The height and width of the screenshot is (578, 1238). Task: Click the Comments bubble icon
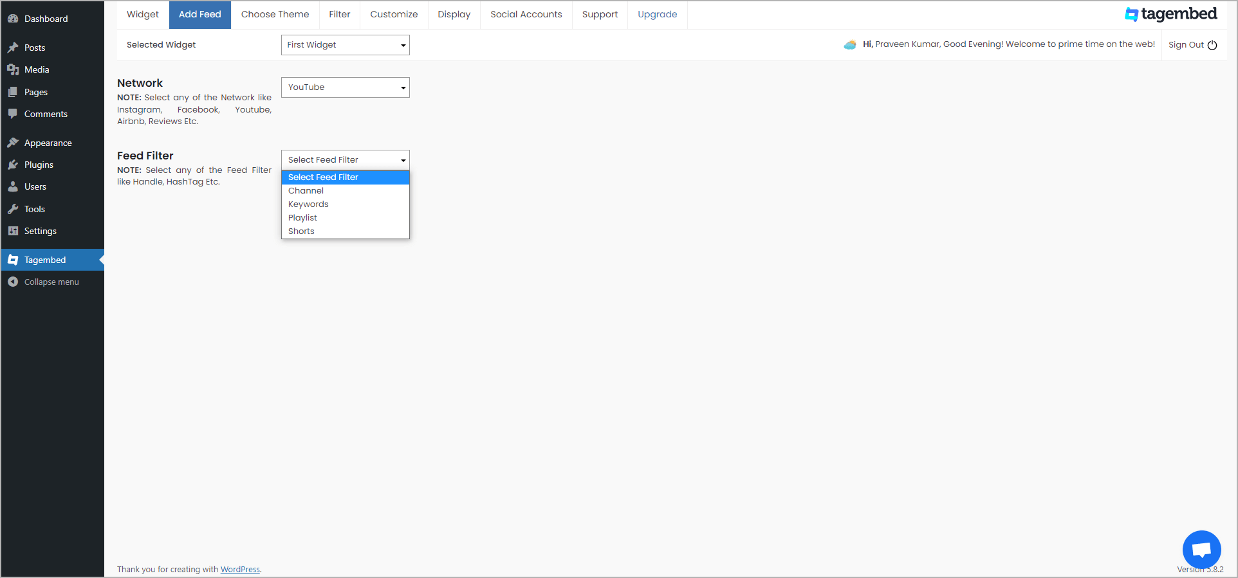(13, 114)
